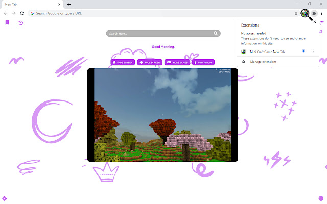This screenshot has height=204, width=327.
Task: Click the Fade Screen button
Action: (x=123, y=62)
